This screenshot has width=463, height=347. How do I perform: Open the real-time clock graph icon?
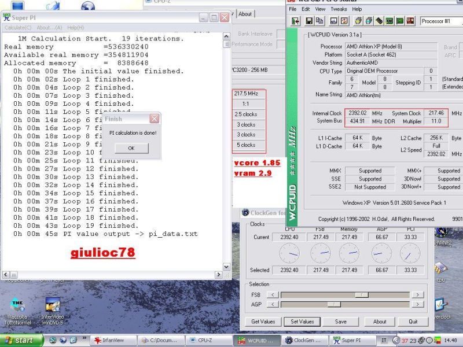click(334, 21)
